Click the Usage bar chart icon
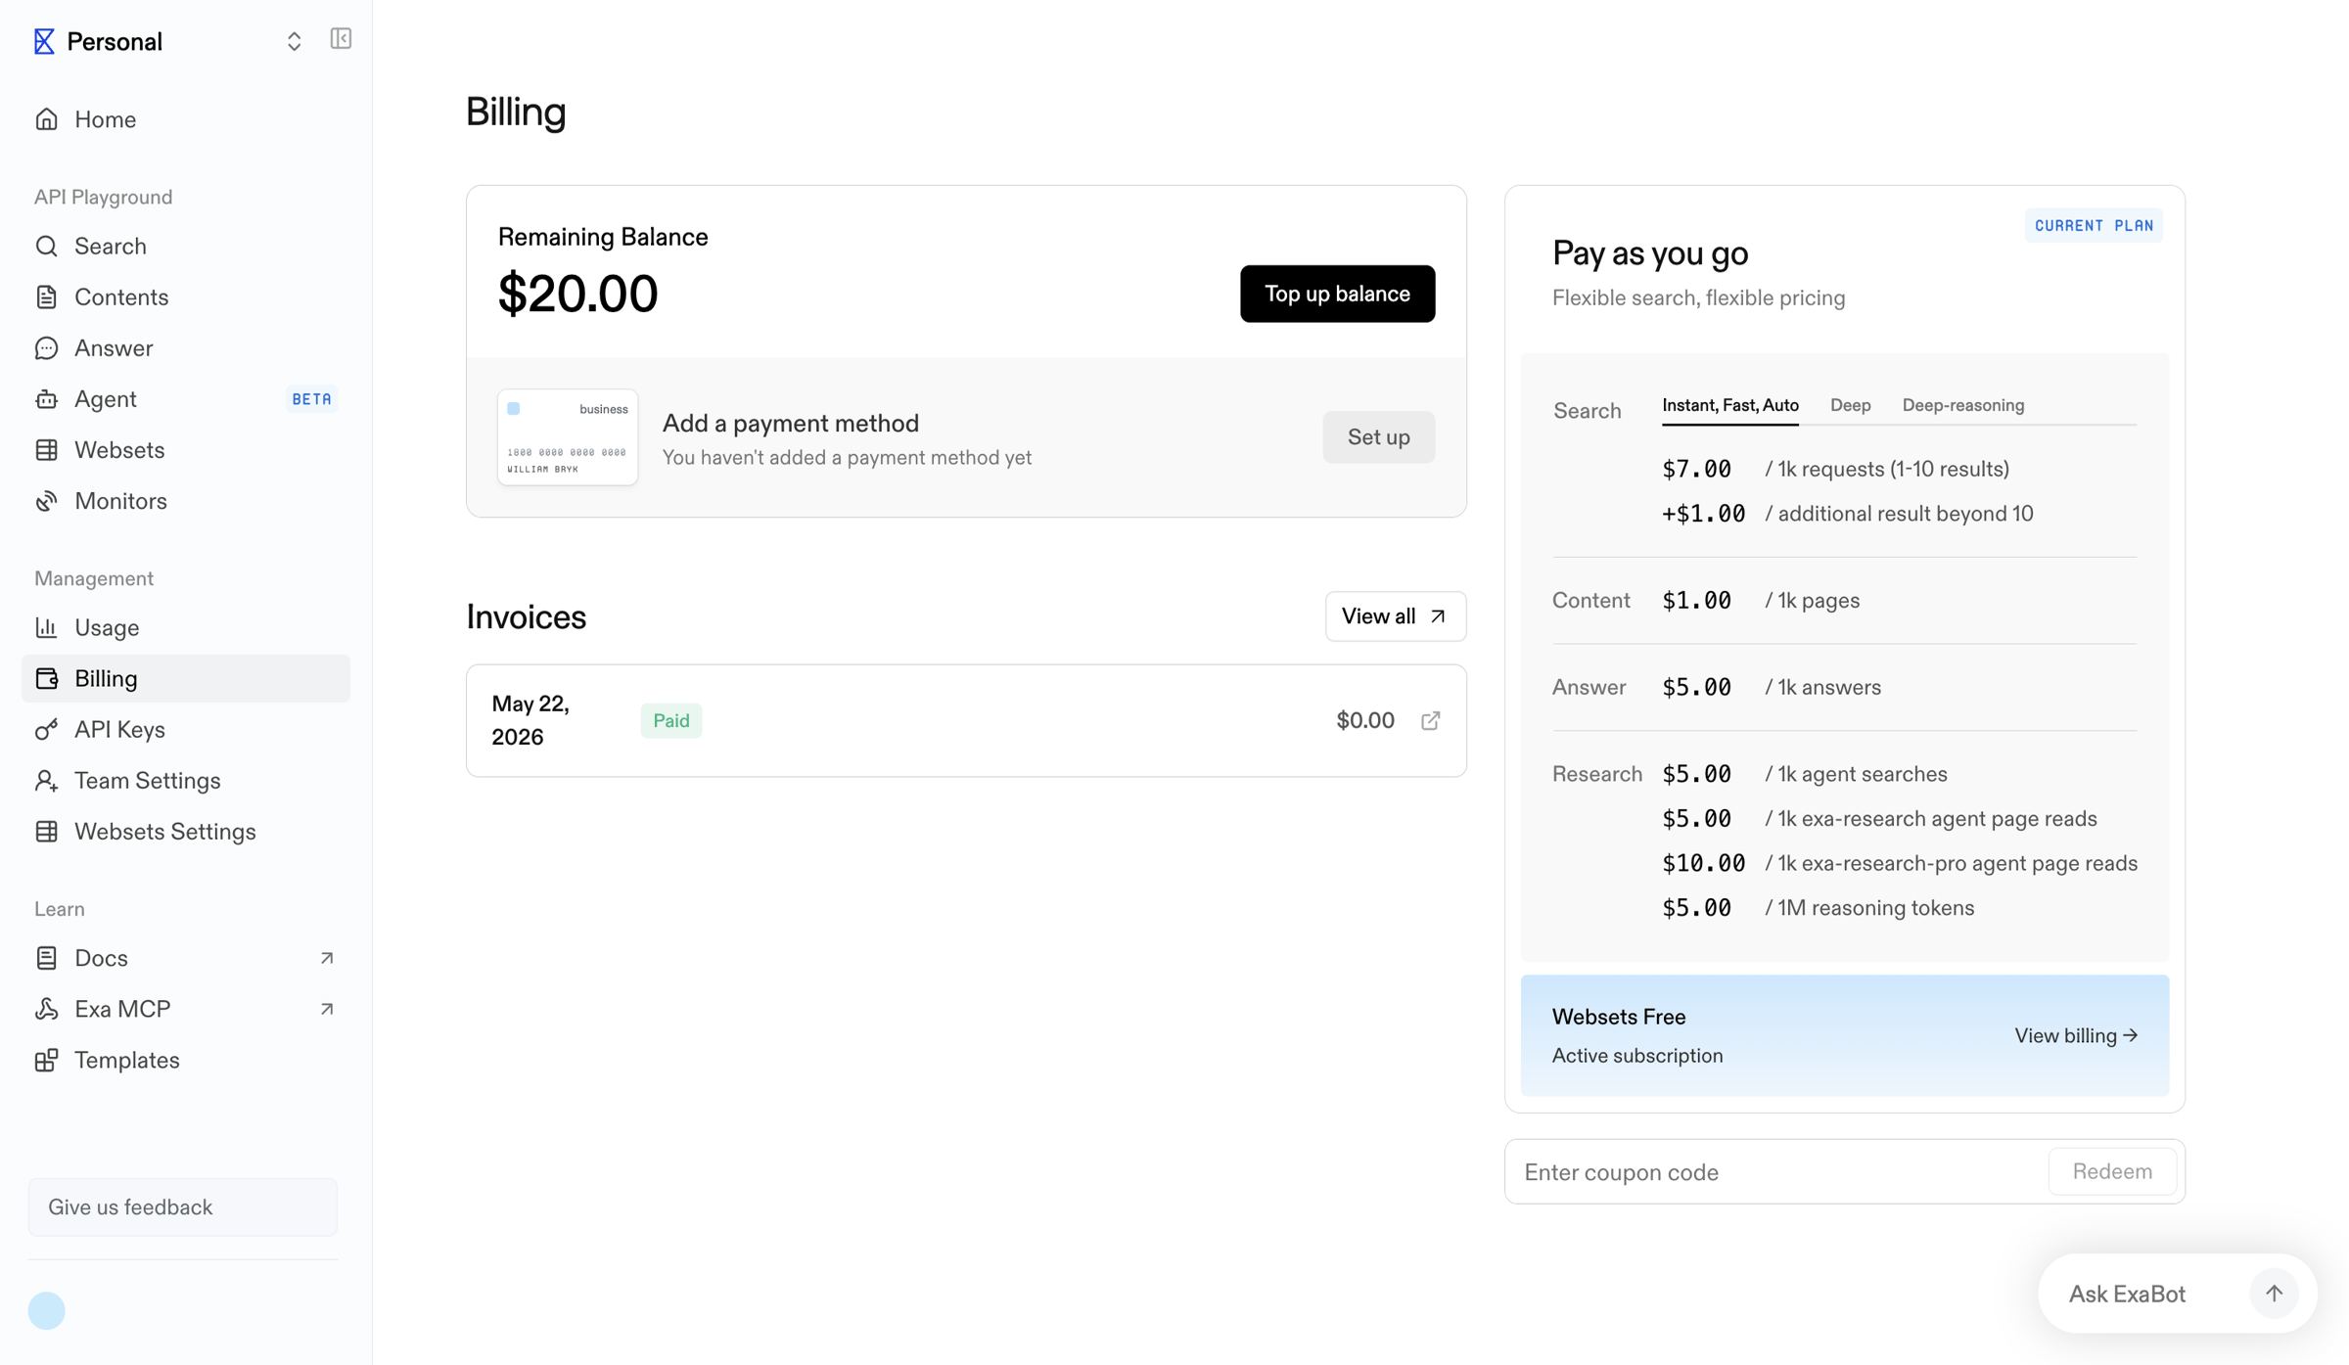2349x1365 pixels. 47,627
